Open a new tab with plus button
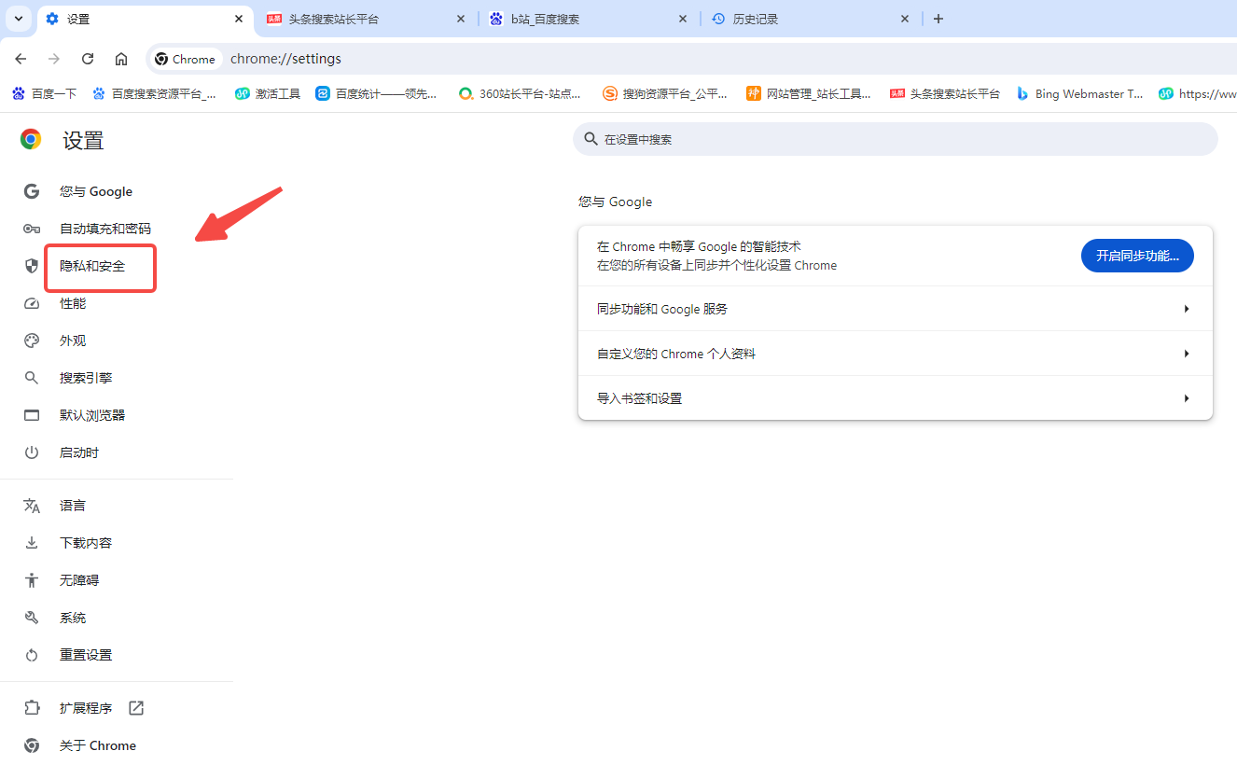This screenshot has height=779, width=1237. (x=938, y=19)
